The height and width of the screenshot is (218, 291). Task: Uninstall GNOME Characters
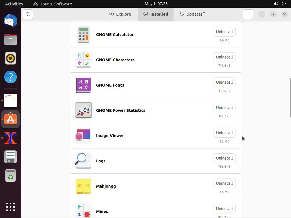[224, 57]
